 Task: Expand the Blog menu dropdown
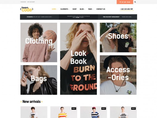coord(82,9)
